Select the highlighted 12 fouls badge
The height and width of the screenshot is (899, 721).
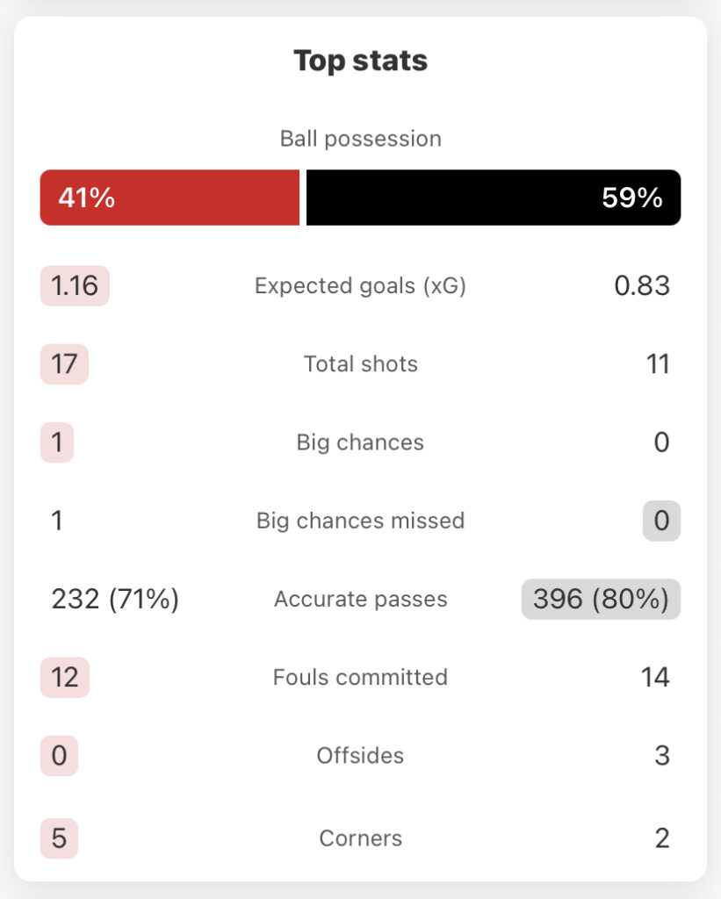tap(65, 677)
